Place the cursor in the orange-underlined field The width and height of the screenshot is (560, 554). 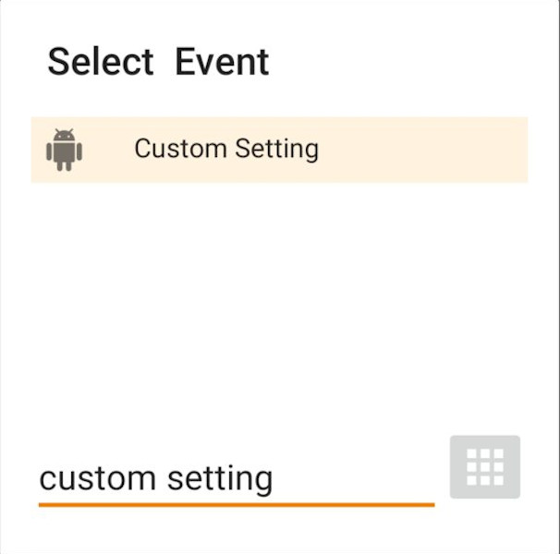click(236, 478)
